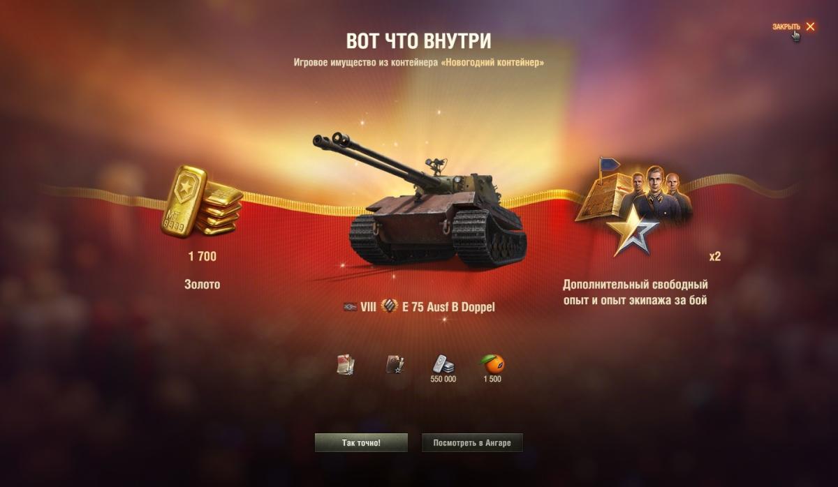Click the tank class icon before VIII
The image size is (838, 487).
click(351, 307)
